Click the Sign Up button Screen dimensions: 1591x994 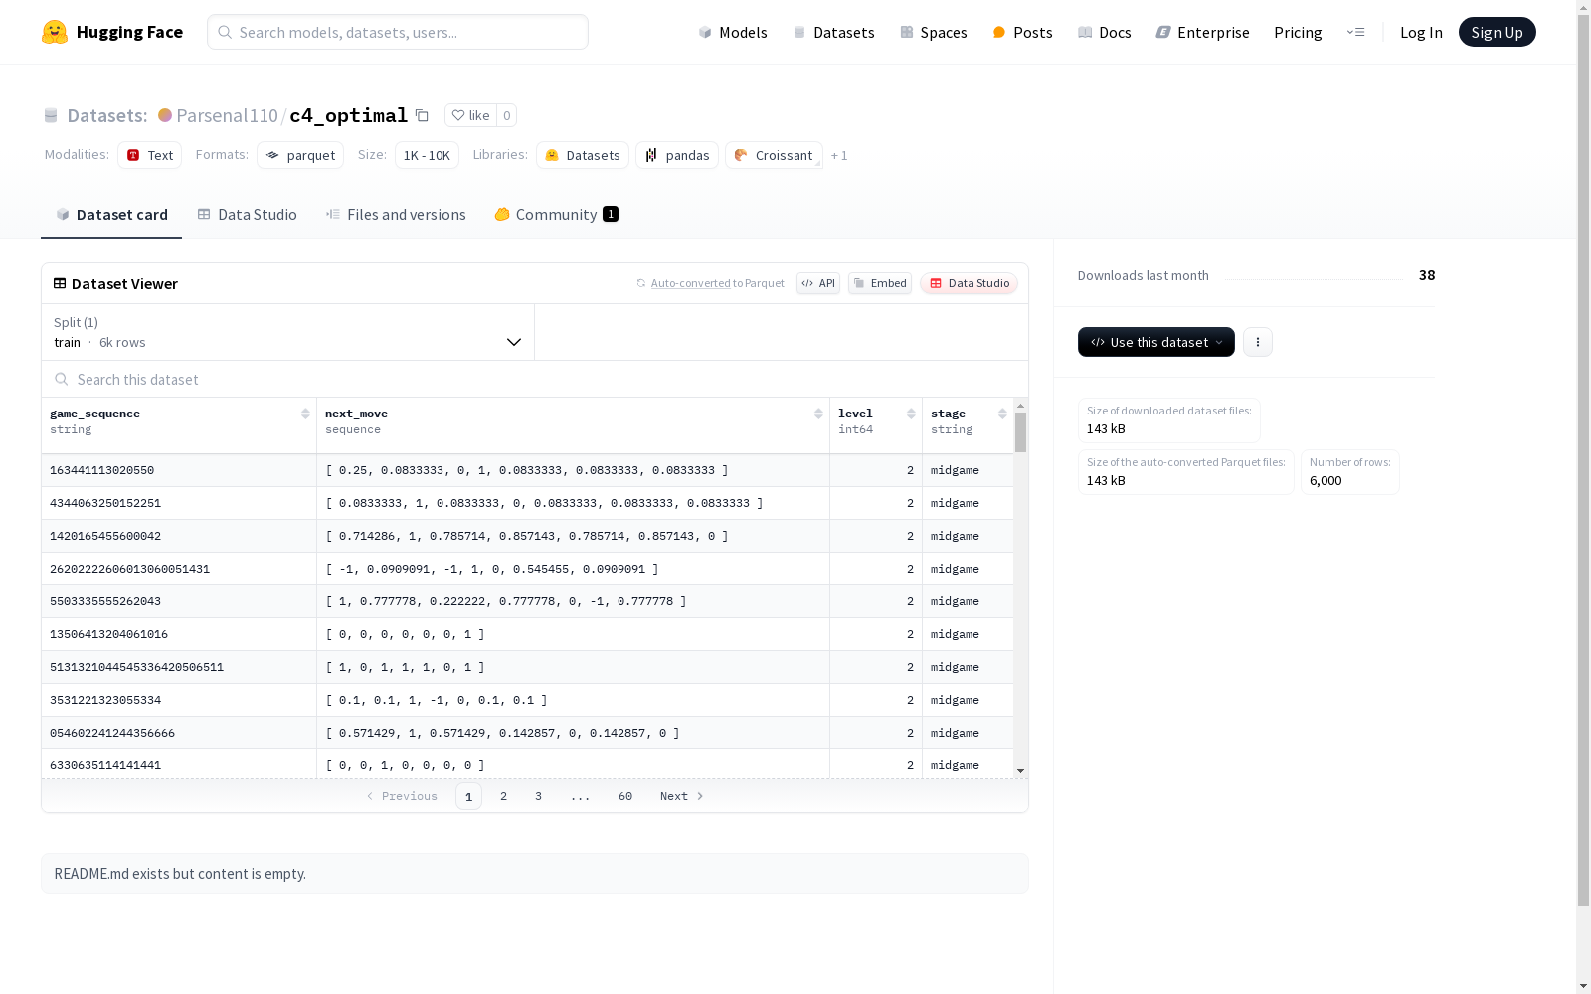(1498, 32)
